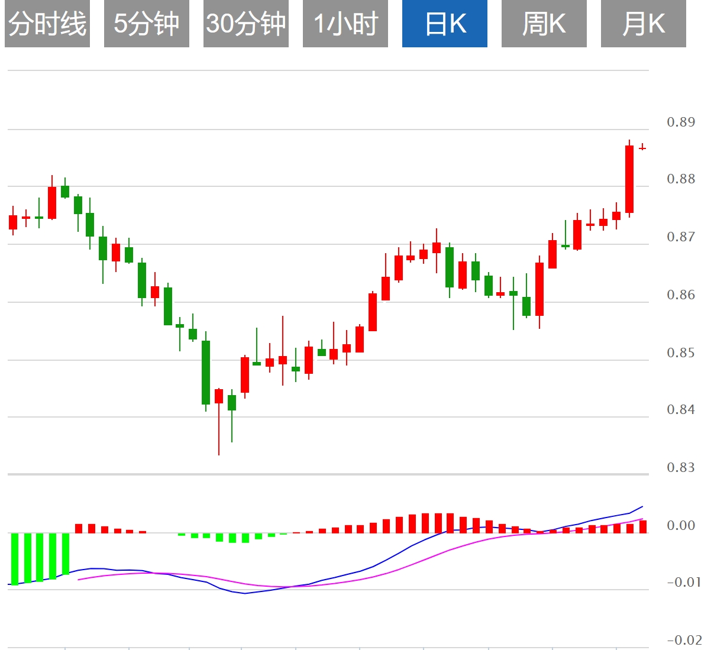Viewport: 727px width, 650px height.
Task: Click the first candle at chart's left edge
Action: click(13, 222)
